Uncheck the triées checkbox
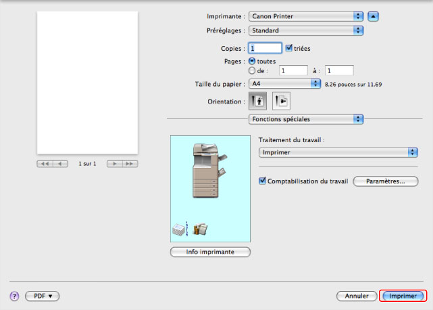The height and width of the screenshot is (310, 433). pyautogui.click(x=289, y=48)
